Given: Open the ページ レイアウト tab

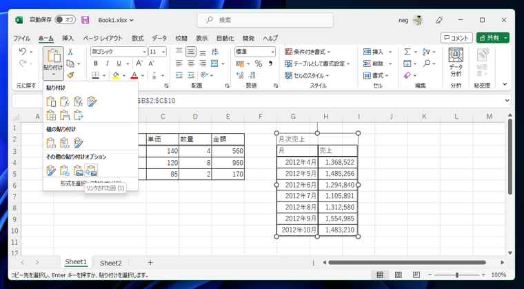Looking at the screenshot, I should click(103, 38).
